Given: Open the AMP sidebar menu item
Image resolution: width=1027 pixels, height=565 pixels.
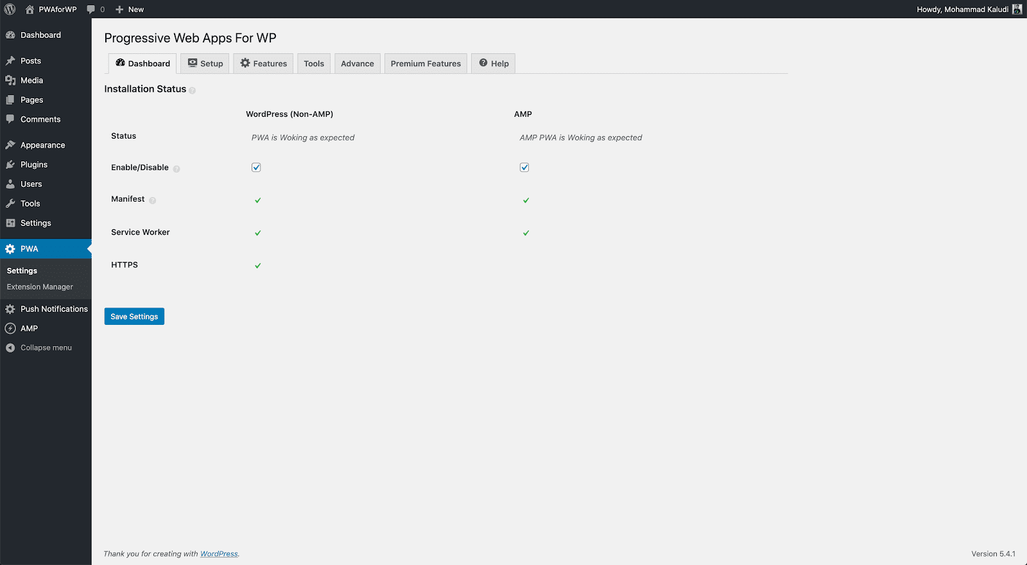Looking at the screenshot, I should tap(29, 328).
